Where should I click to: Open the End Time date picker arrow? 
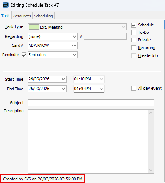63,89
